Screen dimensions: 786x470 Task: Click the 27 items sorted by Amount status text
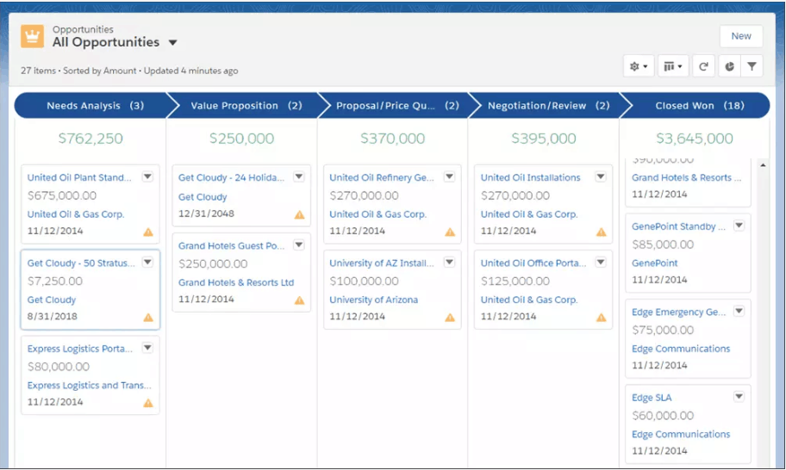129,71
